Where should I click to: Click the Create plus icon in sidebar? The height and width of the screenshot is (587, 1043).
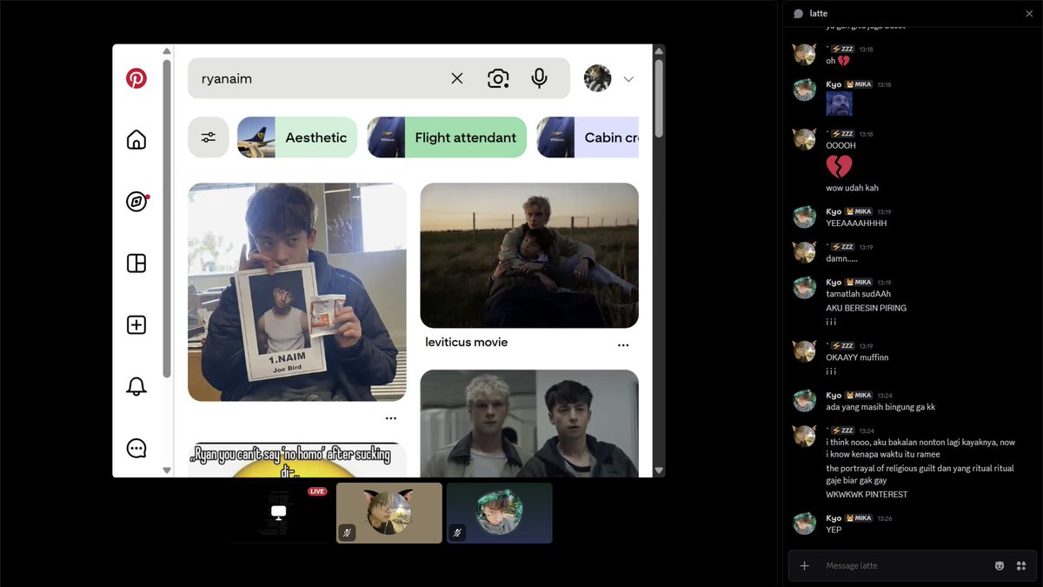pyautogui.click(x=136, y=325)
